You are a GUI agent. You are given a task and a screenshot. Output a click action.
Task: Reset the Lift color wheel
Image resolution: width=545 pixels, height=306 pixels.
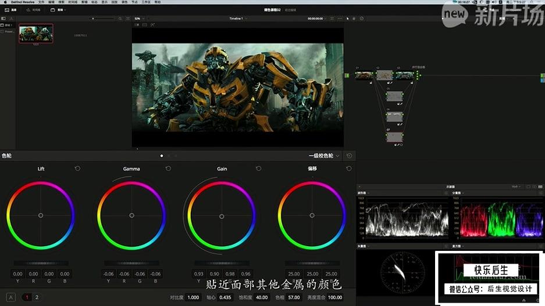point(77,168)
